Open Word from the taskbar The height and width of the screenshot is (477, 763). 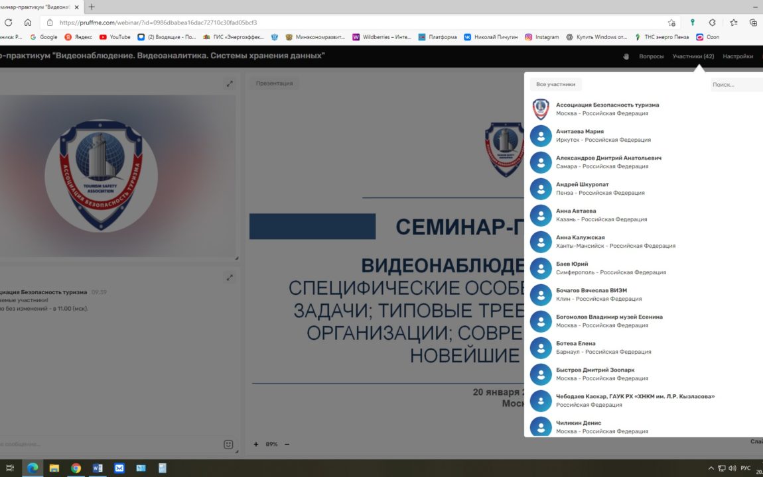[98, 468]
